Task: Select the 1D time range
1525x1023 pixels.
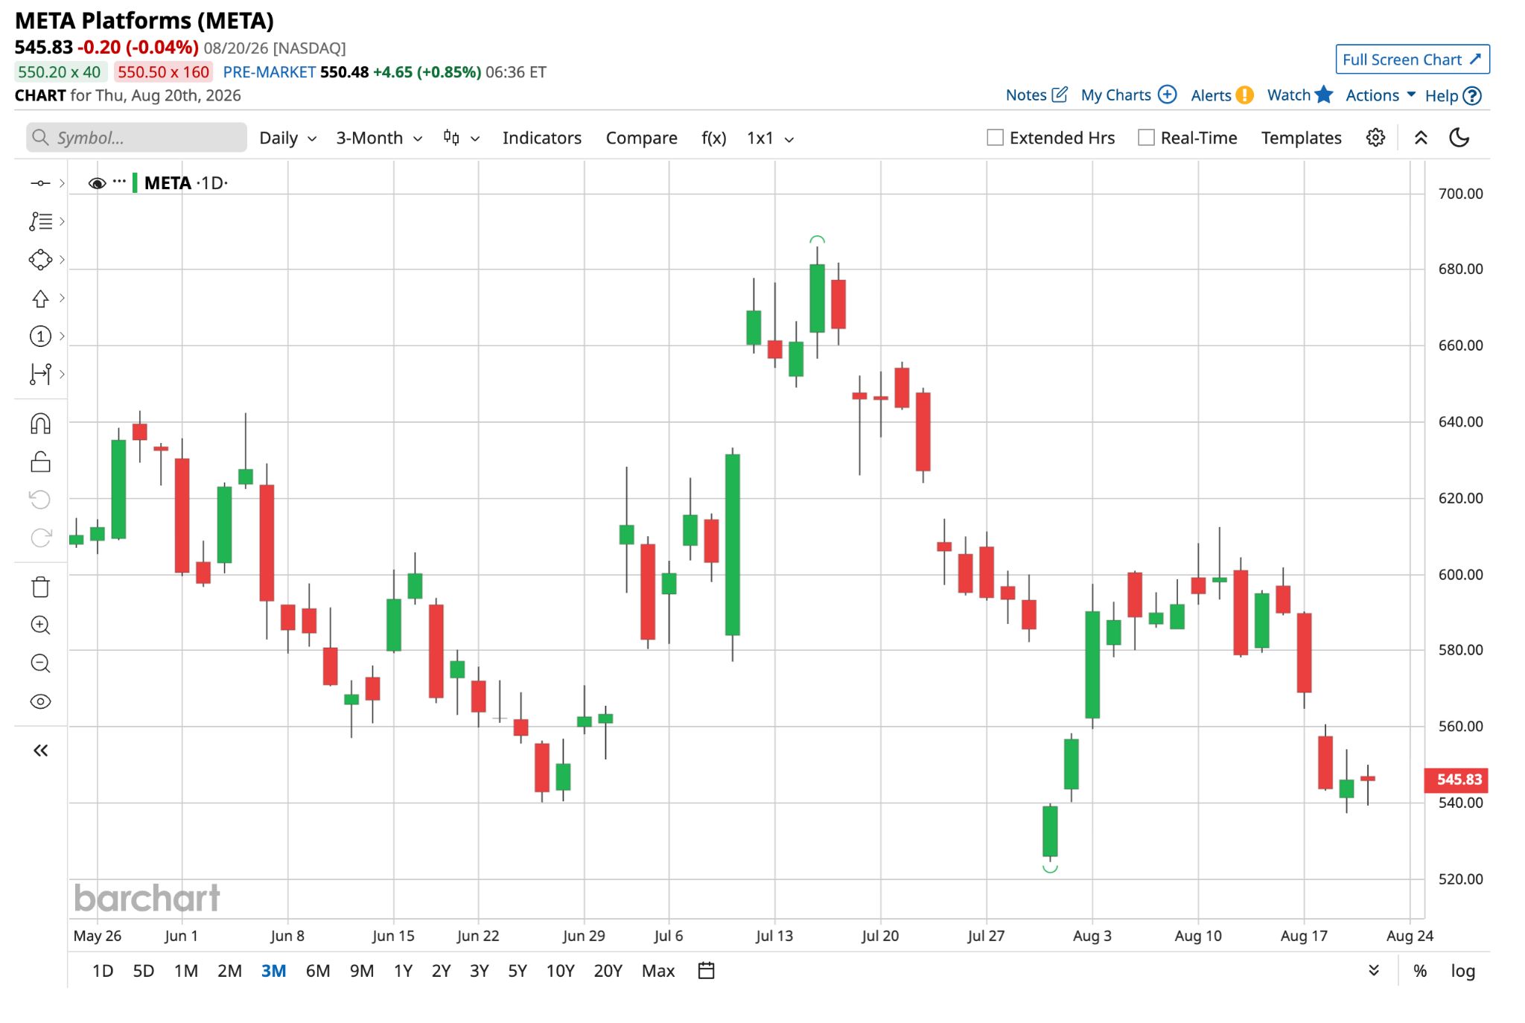Action: (103, 971)
